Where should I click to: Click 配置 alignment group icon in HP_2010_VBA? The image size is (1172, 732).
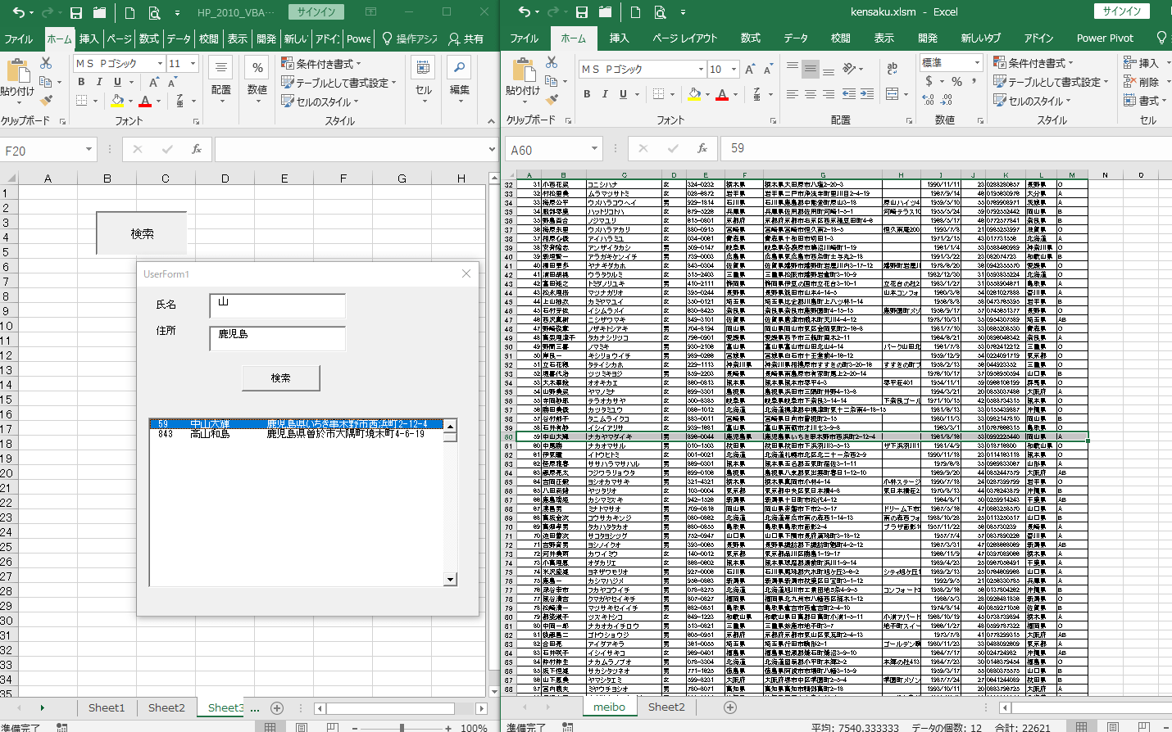220,68
